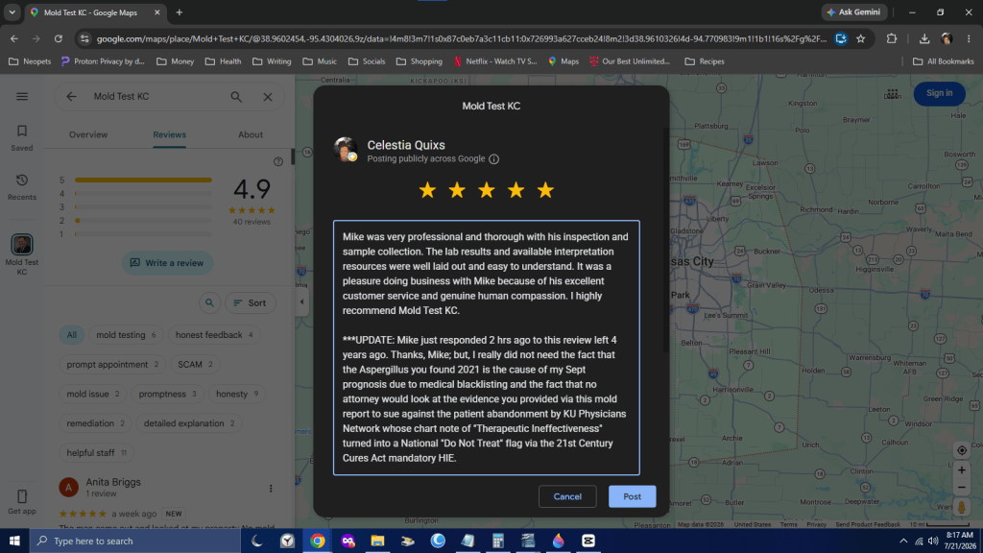Open the Sort reviews dropdown
This screenshot has height=553, width=983.
click(251, 302)
